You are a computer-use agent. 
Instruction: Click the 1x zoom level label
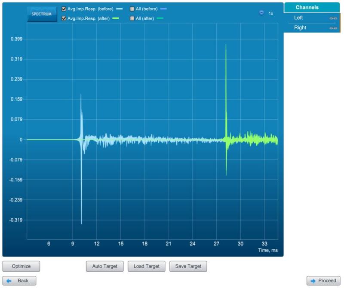[x=271, y=14]
